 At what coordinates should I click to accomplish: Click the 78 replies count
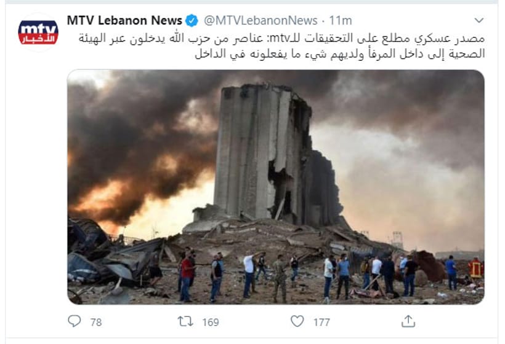pyautogui.click(x=96, y=322)
